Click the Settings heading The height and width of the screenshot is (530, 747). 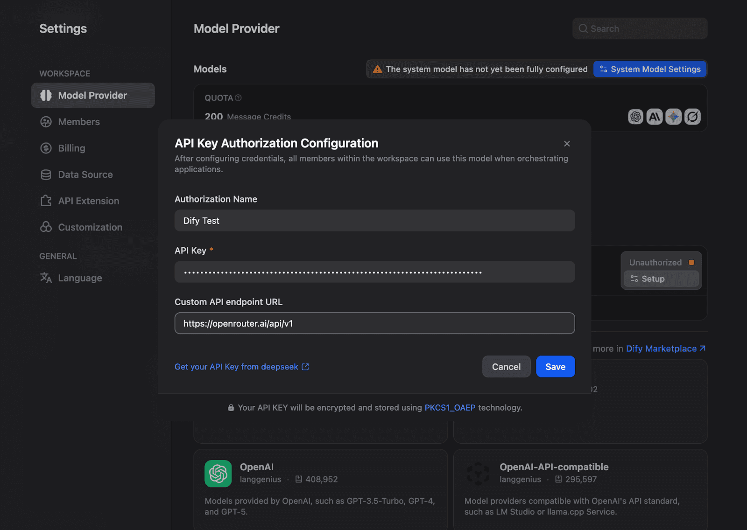coord(63,28)
